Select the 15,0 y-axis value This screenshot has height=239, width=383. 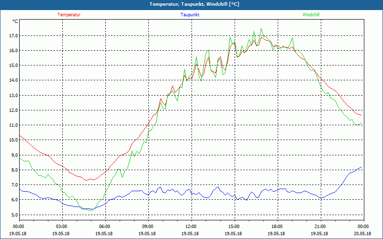(x=14, y=65)
